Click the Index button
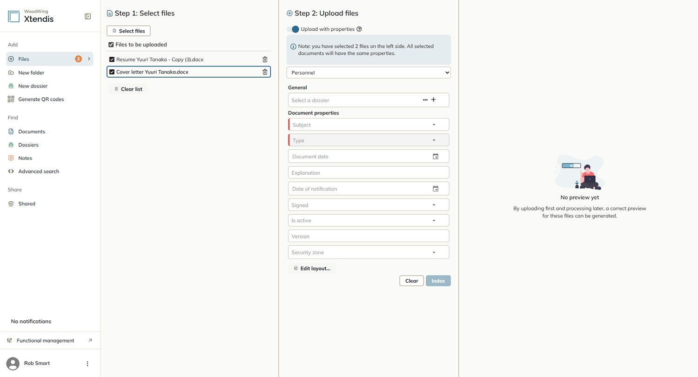The width and height of the screenshot is (698, 377). (x=438, y=281)
